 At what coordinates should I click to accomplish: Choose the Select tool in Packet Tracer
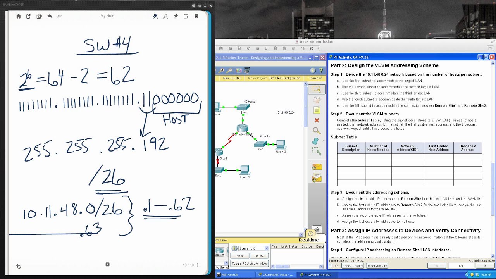pos(317,89)
